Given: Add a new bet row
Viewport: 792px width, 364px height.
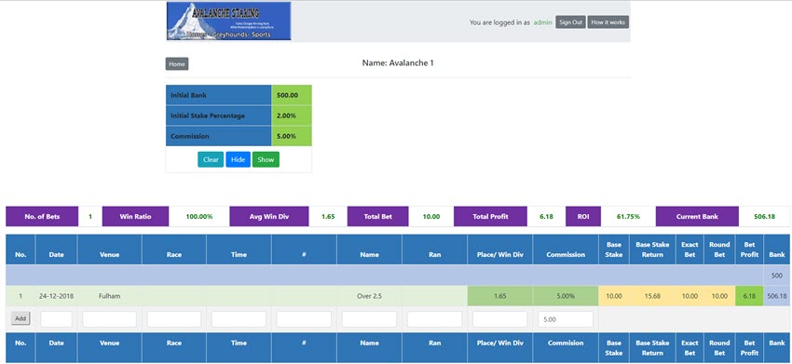Looking at the screenshot, I should 20,318.
